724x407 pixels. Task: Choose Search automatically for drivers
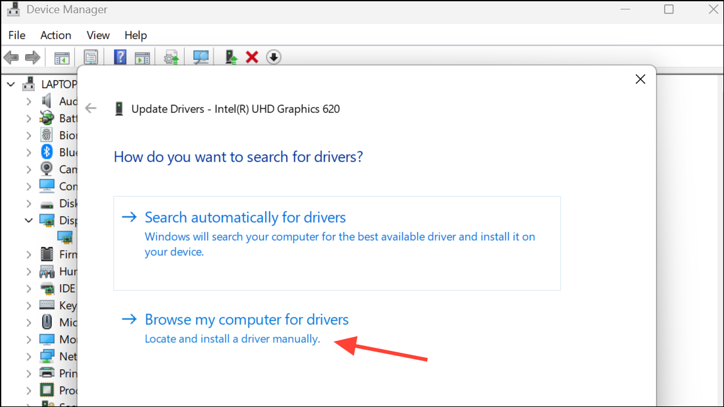pos(337,243)
